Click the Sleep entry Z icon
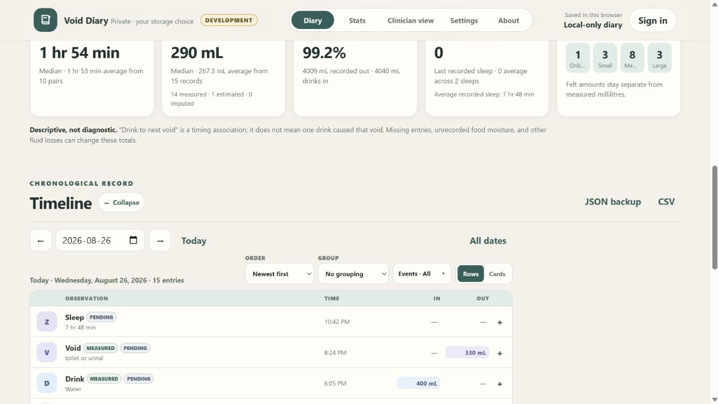 (47, 322)
